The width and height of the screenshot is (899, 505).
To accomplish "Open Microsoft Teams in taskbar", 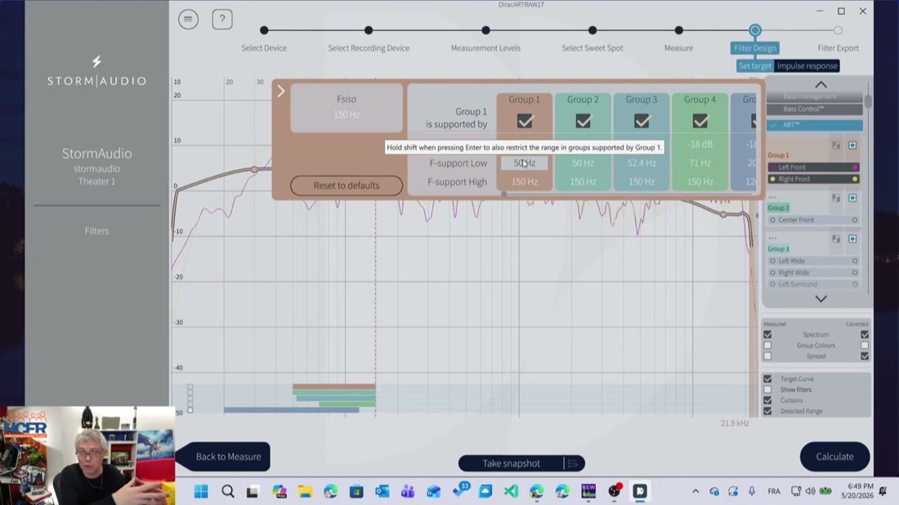I will tap(408, 491).
